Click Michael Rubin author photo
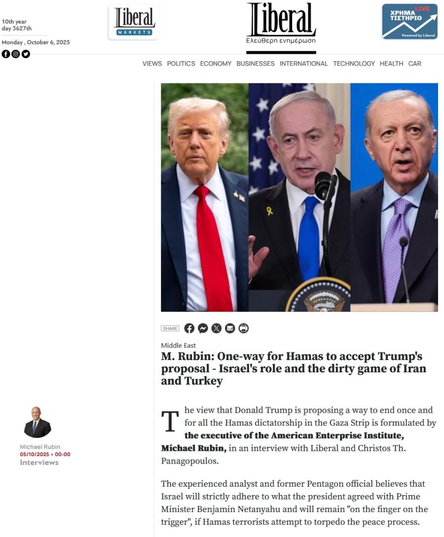The width and height of the screenshot is (444, 537). [x=37, y=422]
